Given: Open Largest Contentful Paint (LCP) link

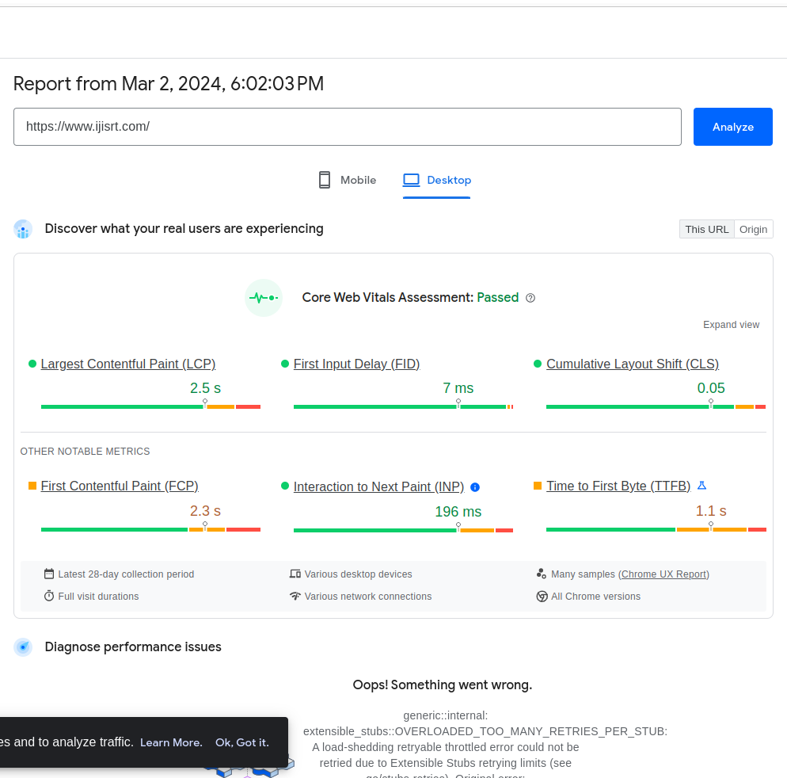Looking at the screenshot, I should (x=128, y=364).
